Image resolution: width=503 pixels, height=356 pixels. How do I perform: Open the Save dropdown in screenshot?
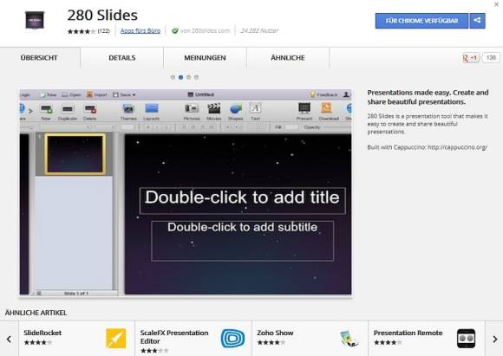coord(124,94)
